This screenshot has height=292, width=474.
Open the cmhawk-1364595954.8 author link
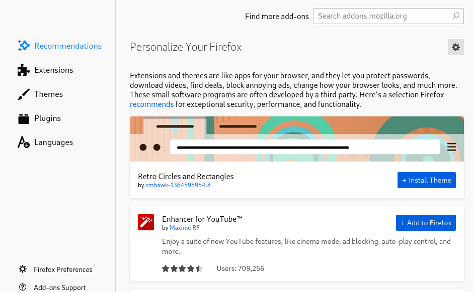tap(178, 185)
